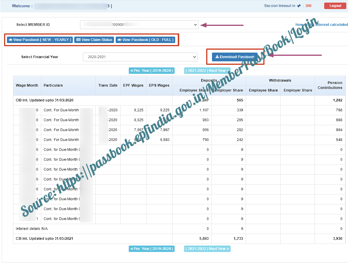Click the Deposits group header

pos(209,80)
